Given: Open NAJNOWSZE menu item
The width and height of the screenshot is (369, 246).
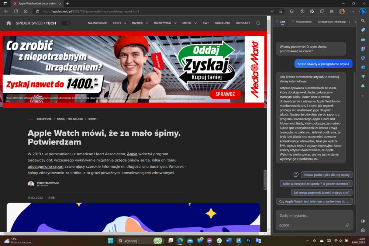Looking at the screenshot, I should point(97,23).
